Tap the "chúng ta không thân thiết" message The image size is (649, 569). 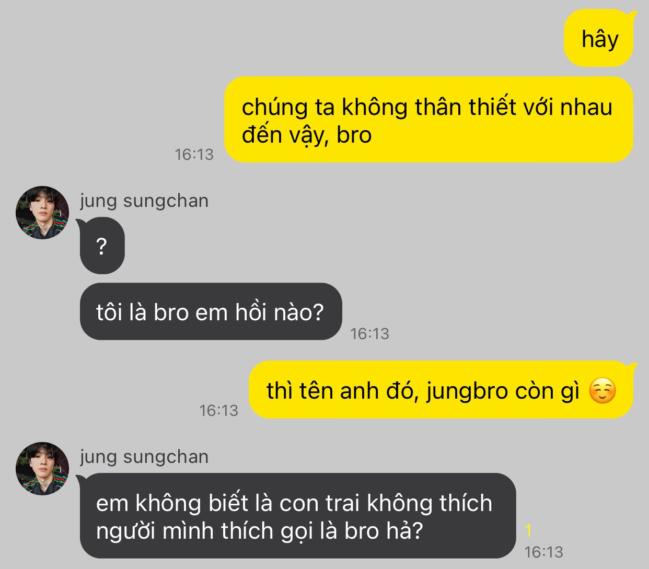tap(428, 120)
